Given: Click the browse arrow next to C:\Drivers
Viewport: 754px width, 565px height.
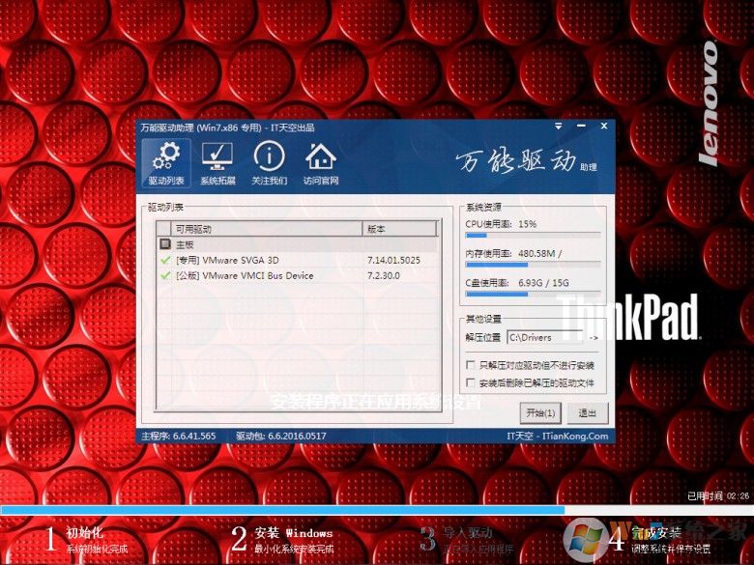Looking at the screenshot, I should pyautogui.click(x=594, y=338).
